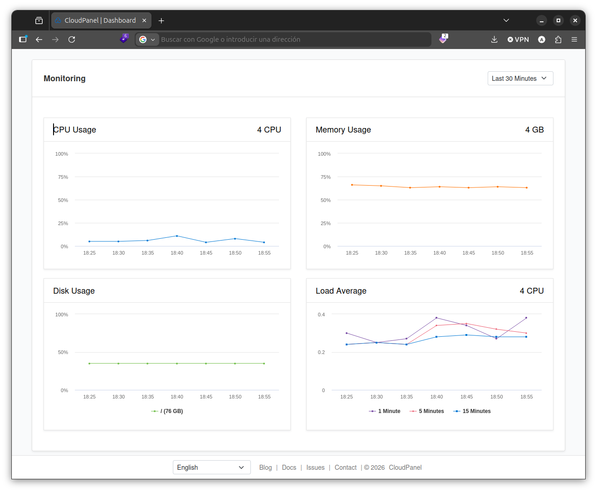Screen dimensions: 597x492
Task: Reload the current page
Action: pyautogui.click(x=72, y=39)
